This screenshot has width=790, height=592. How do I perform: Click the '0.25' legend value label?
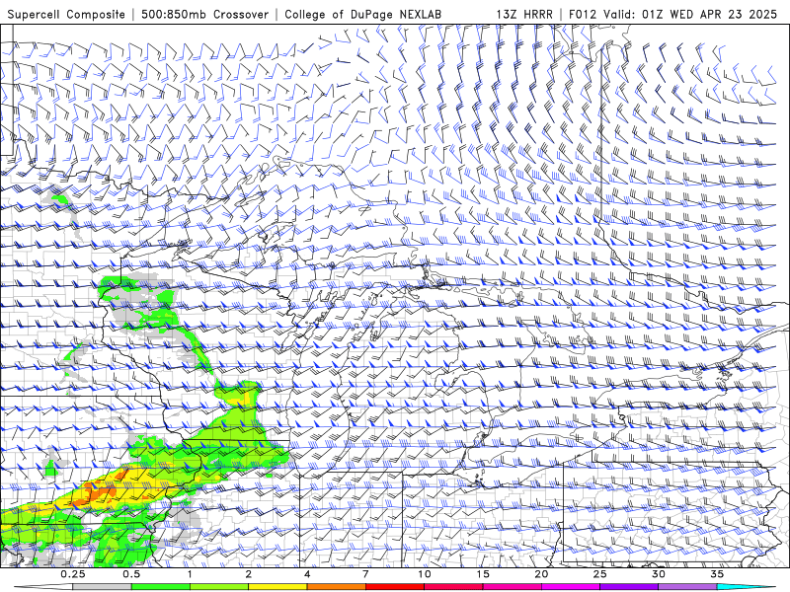click(73, 574)
